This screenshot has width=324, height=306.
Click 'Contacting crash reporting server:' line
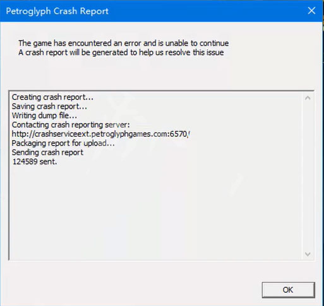tap(71, 125)
